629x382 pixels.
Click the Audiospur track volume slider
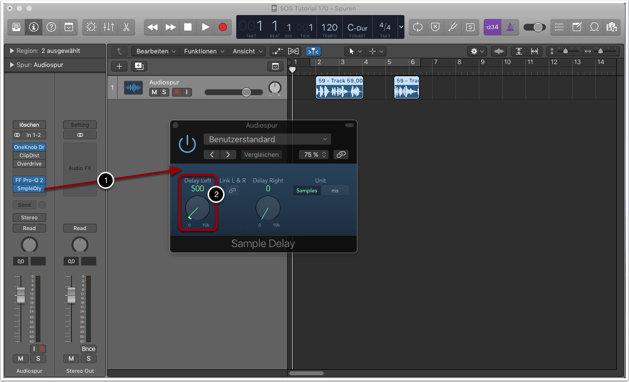click(x=246, y=92)
